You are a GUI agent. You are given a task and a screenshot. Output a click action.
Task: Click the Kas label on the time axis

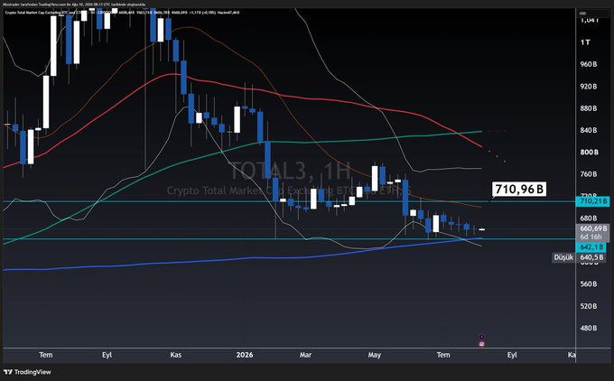pos(176,355)
